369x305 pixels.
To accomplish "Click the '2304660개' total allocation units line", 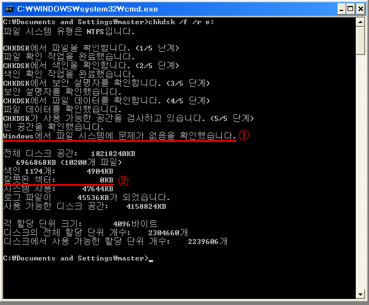I will pyautogui.click(x=96, y=232).
